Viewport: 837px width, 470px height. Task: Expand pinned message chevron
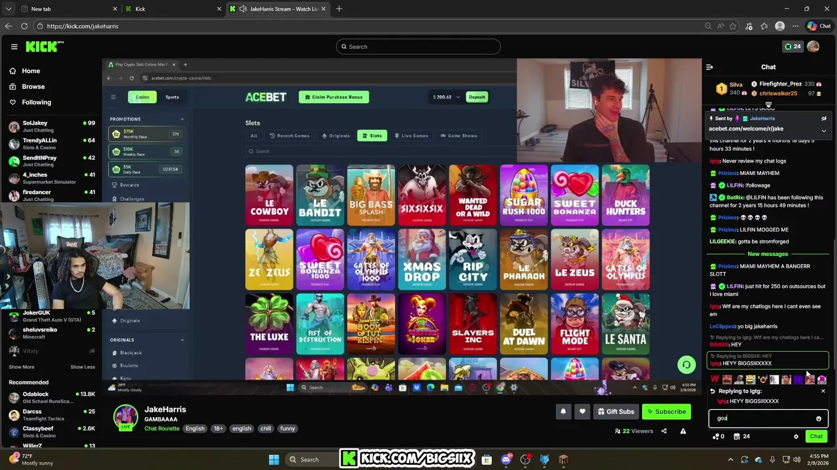[x=824, y=131]
